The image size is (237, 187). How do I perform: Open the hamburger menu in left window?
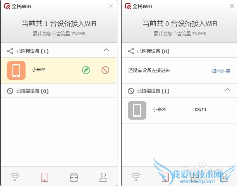coord(100,6)
